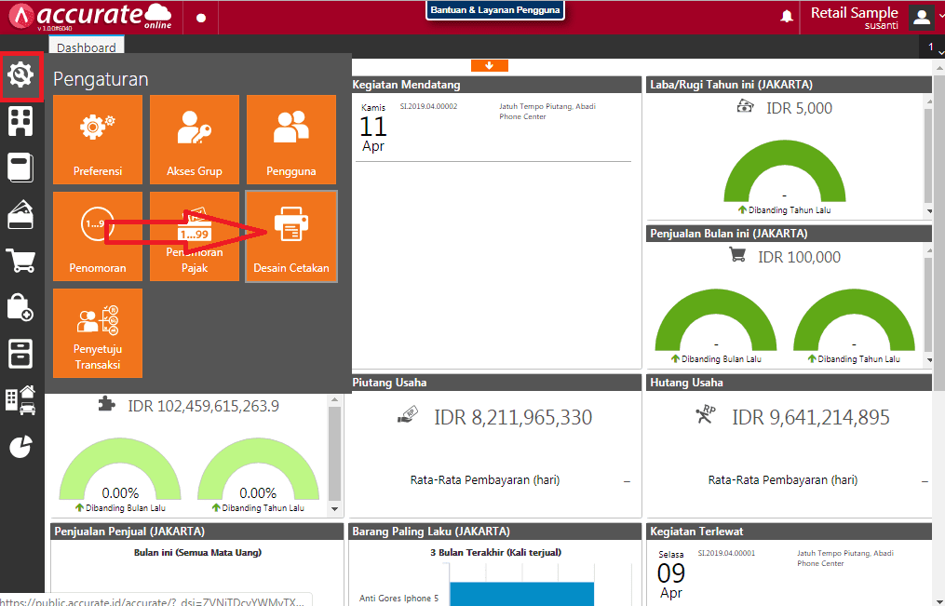
Task: Open the page number 1 dropdown
Action: 932,47
